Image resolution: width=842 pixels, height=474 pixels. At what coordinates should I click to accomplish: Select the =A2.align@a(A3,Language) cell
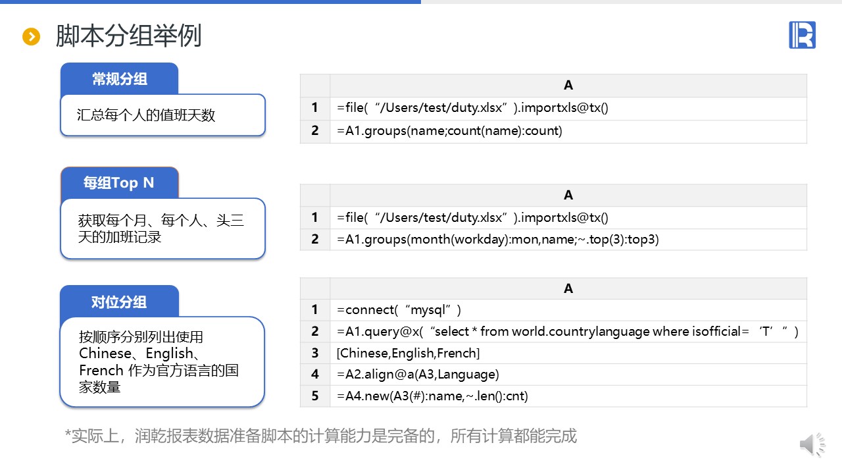[568, 375]
